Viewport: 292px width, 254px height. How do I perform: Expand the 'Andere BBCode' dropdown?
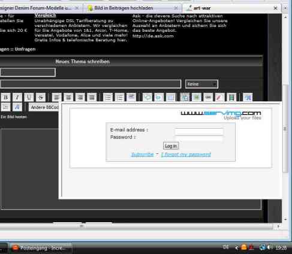point(44,107)
